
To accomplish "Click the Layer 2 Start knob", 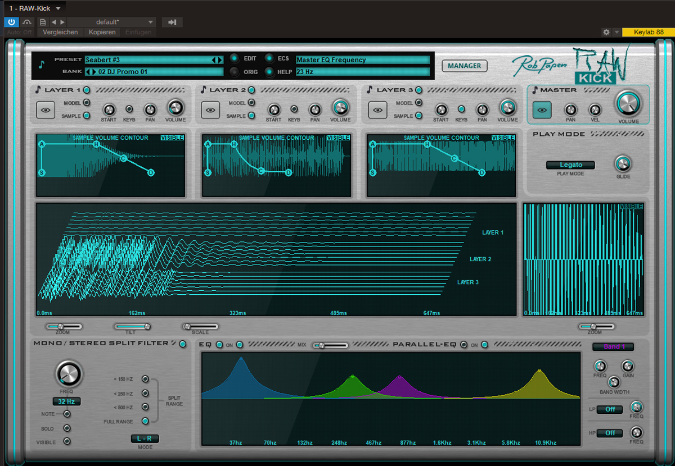I will [274, 109].
